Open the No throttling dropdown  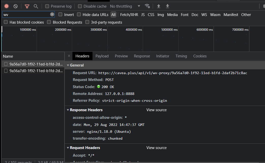(125, 6)
